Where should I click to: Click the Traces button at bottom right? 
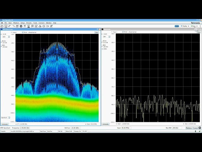(x=195, y=128)
